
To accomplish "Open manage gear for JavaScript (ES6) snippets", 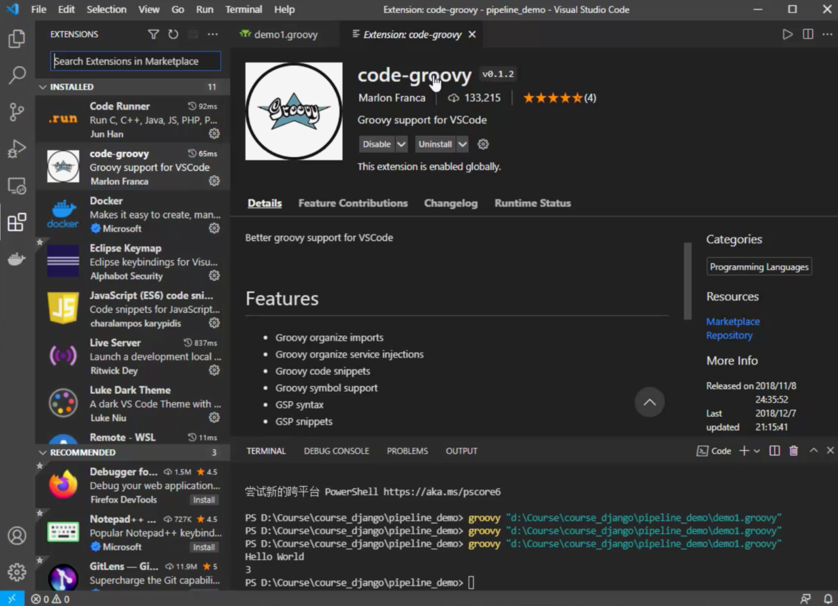I will click(214, 322).
